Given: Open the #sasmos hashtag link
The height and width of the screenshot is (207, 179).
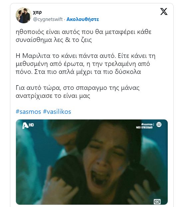Looking at the screenshot, I should (28, 111).
